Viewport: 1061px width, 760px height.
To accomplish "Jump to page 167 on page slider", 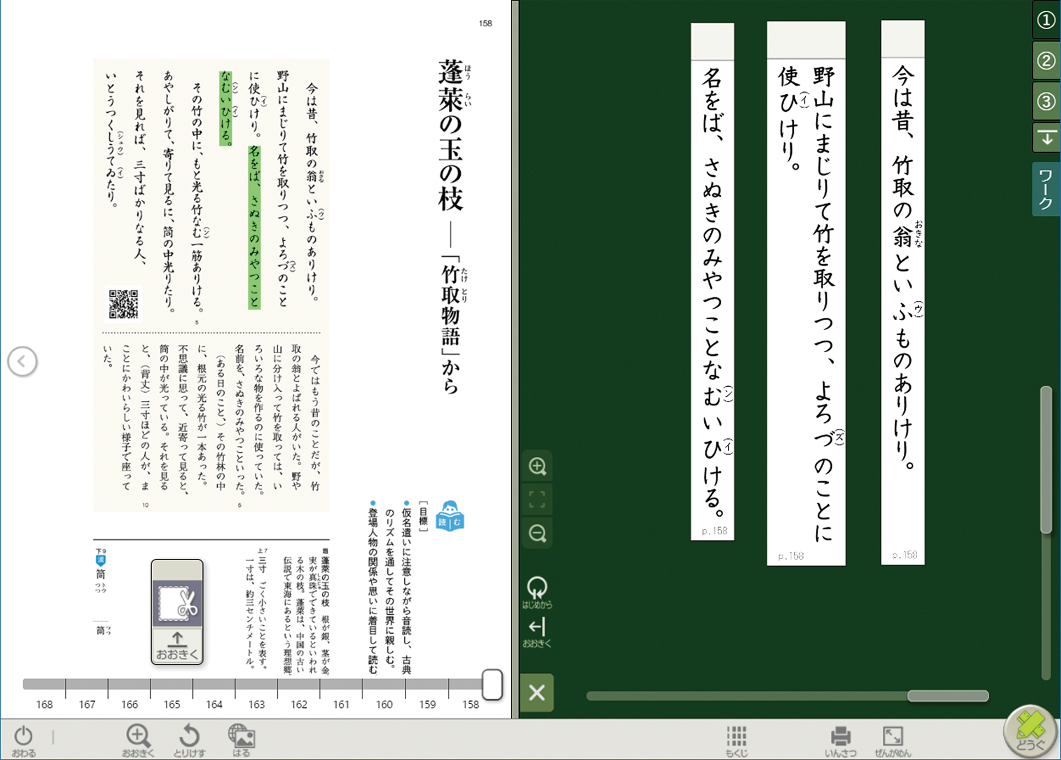I will pyautogui.click(x=87, y=704).
